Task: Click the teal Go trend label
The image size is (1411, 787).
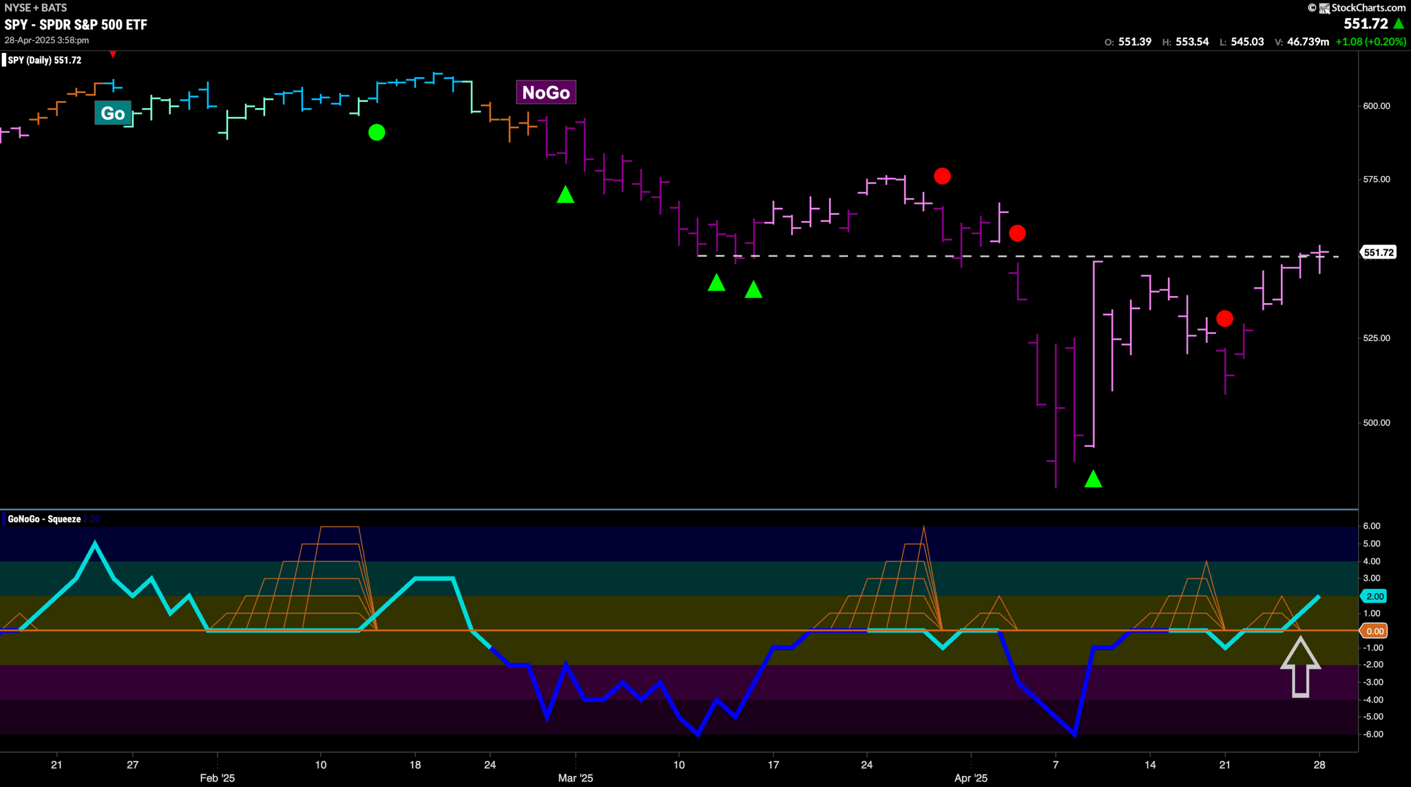Action: 113,113
